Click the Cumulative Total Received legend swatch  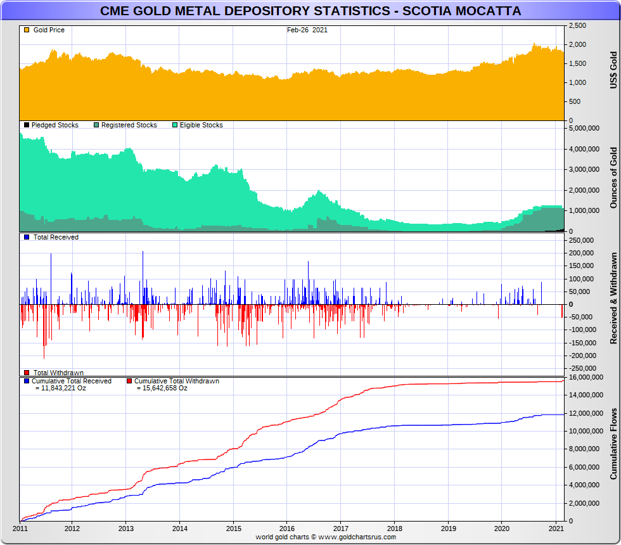[27, 381]
